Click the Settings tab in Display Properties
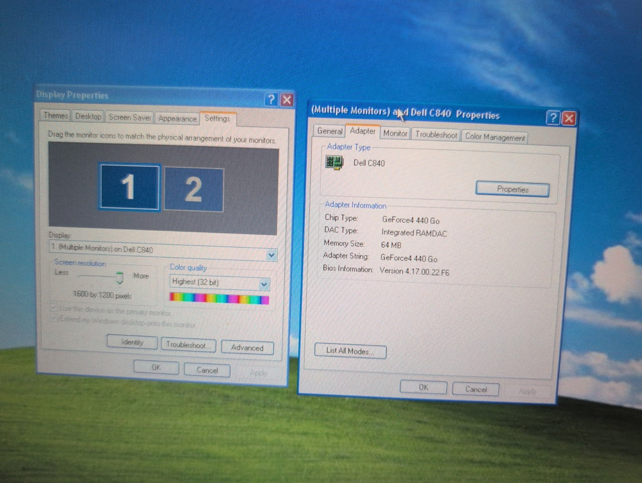Screen dimensions: 642x483 click(x=217, y=119)
